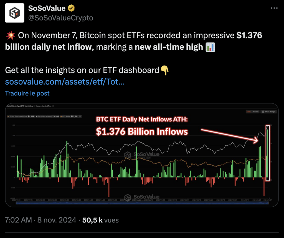Click 'Traduire le post' link
The height and width of the screenshot is (238, 284).
tap(27, 93)
